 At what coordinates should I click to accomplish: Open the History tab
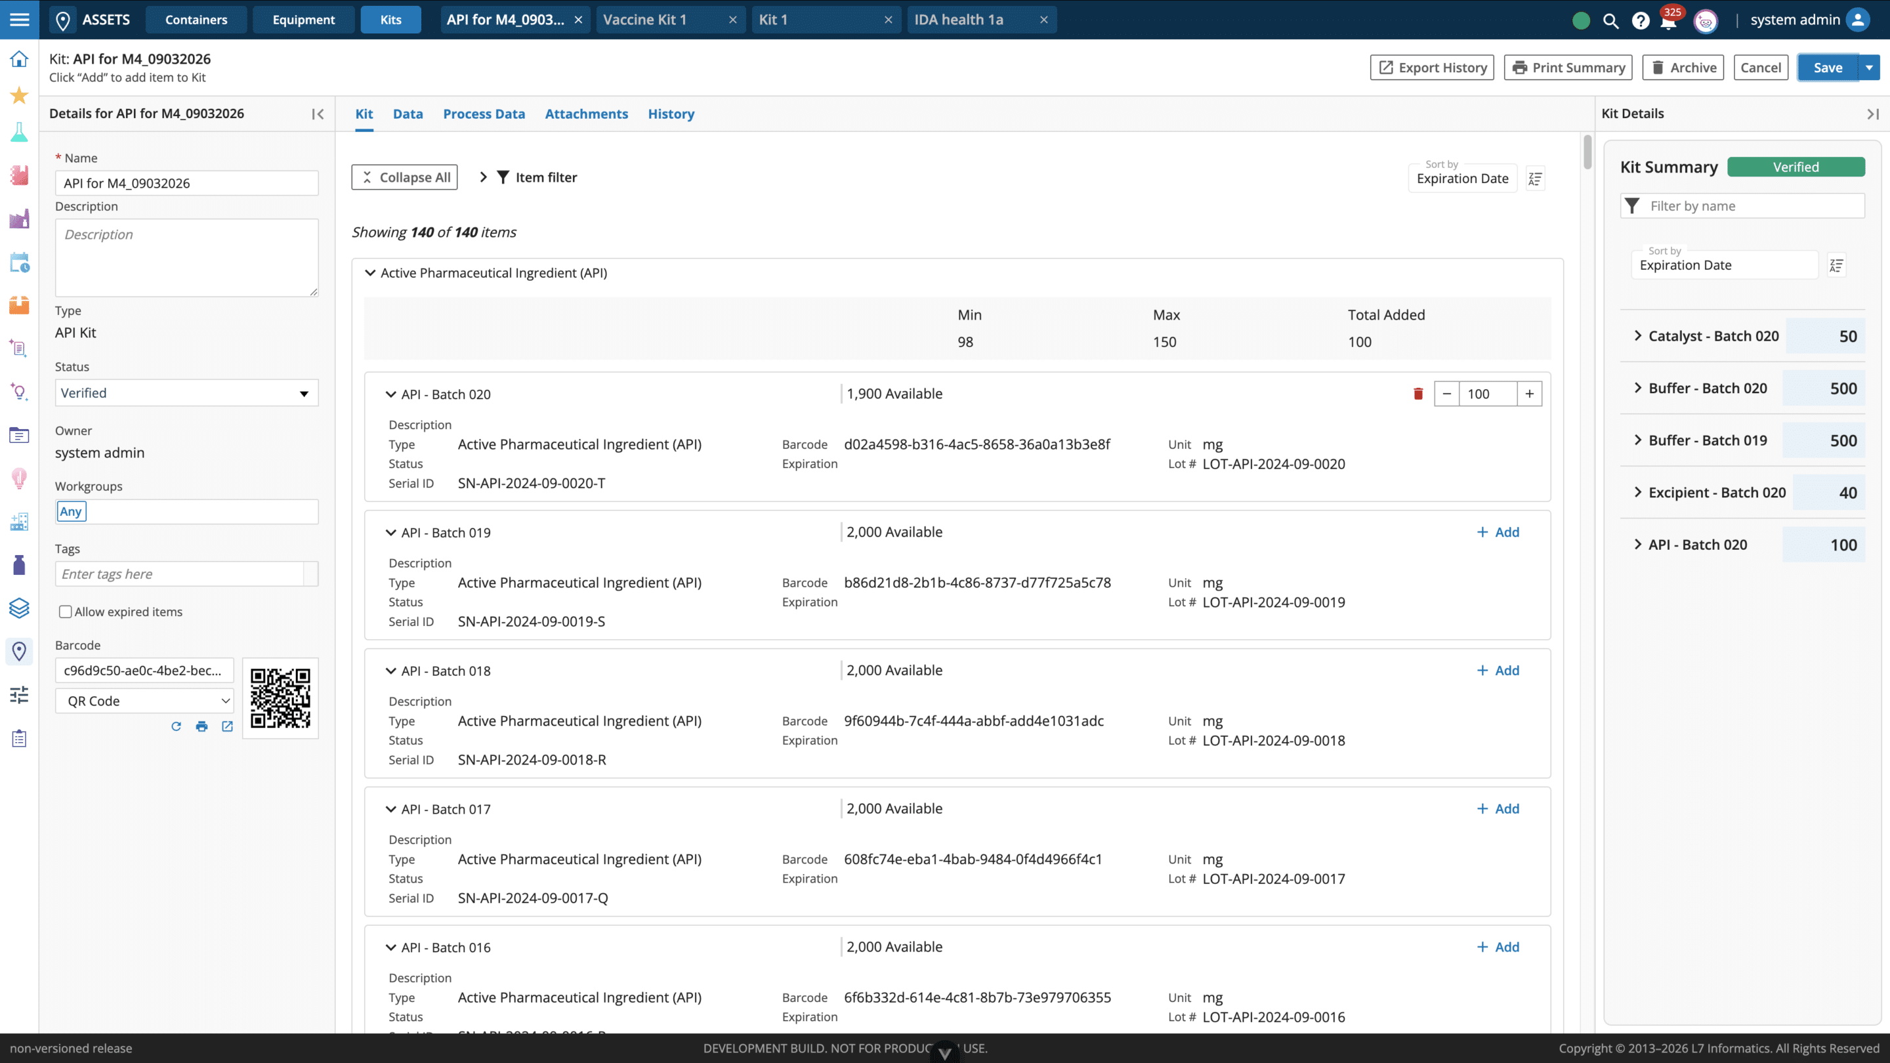[x=671, y=114]
